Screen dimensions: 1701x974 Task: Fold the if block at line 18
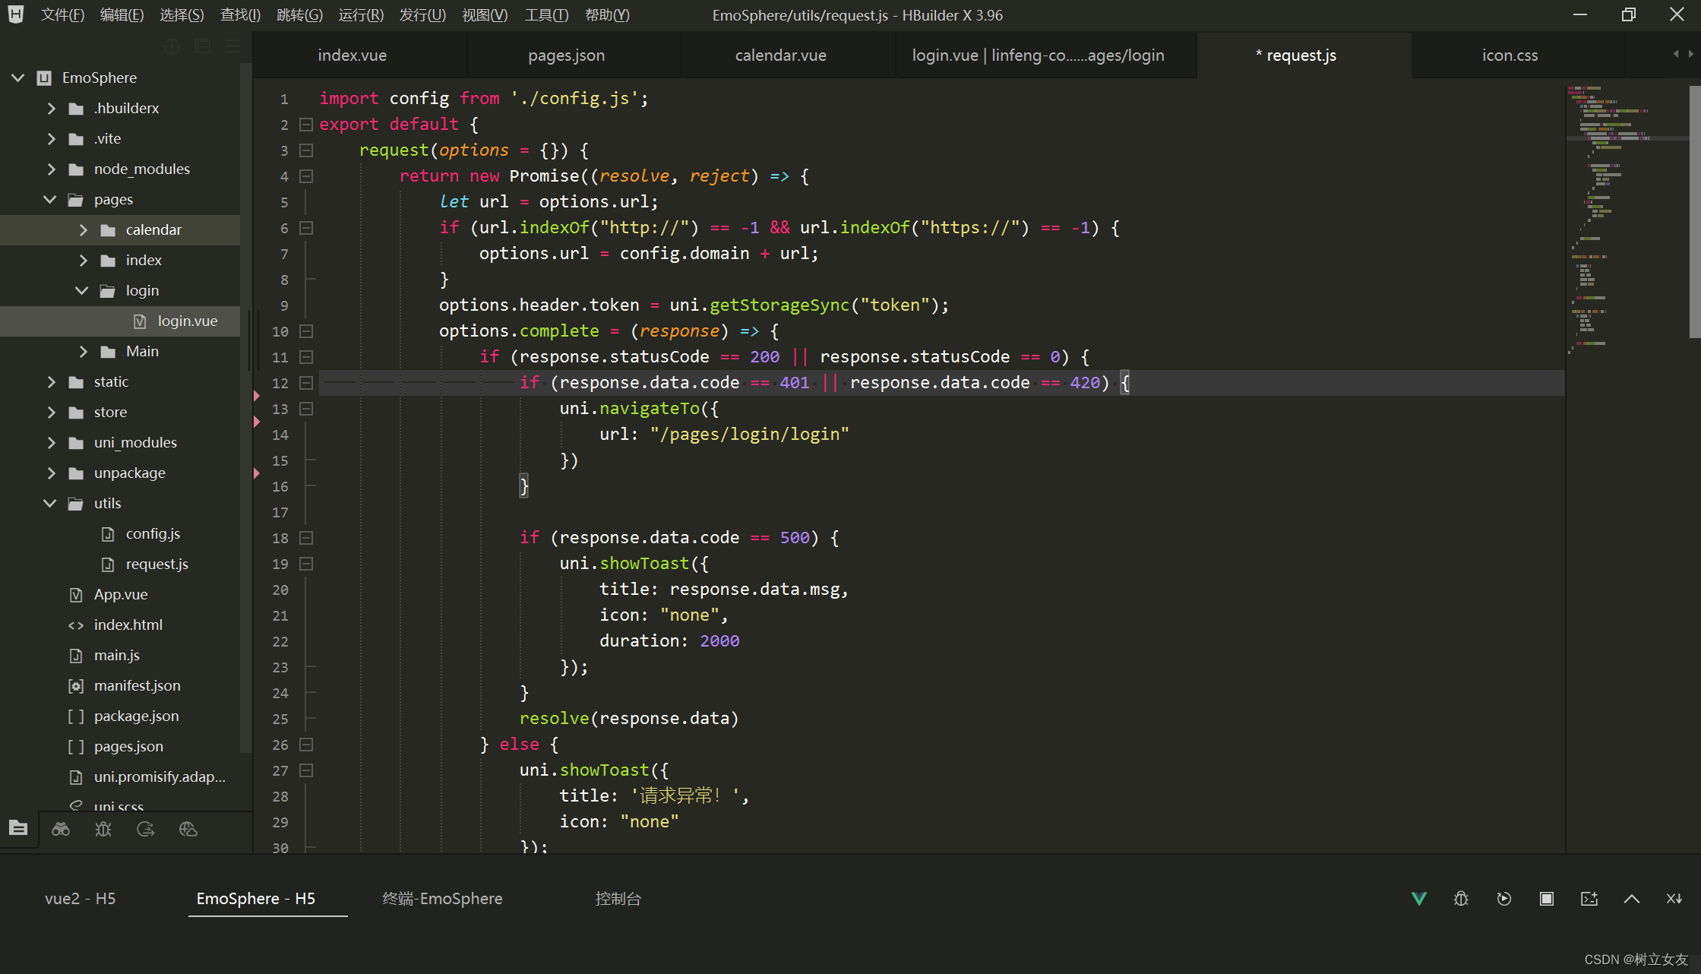(x=306, y=538)
